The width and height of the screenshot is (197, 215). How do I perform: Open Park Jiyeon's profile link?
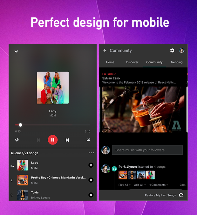click(127, 167)
